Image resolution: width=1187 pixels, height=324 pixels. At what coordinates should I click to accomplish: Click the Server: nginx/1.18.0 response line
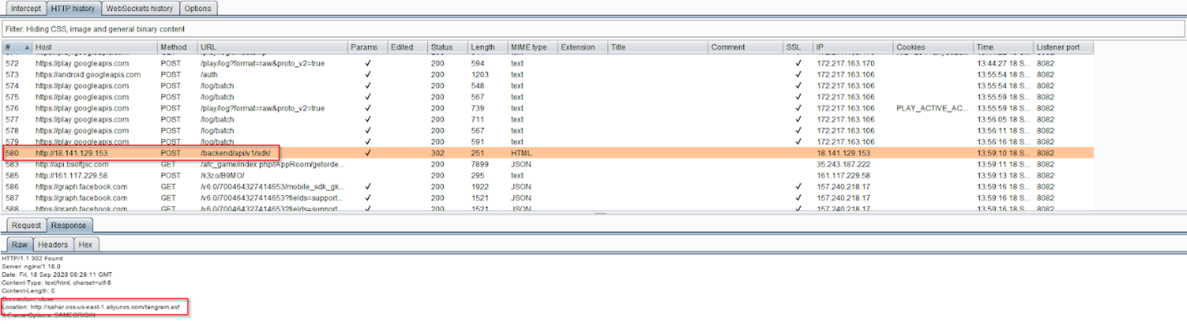31,266
